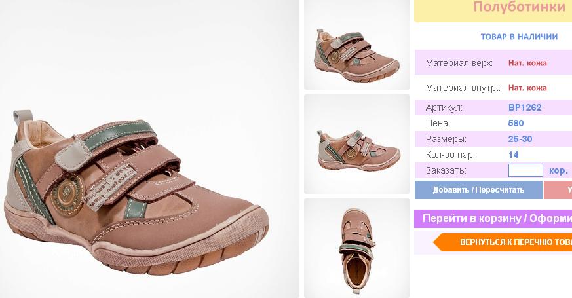The width and height of the screenshot is (572, 298).
Task: Click the size range 25-30
Action: [520, 139]
